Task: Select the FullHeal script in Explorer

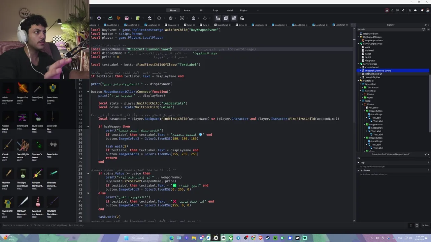Action: click(369, 50)
